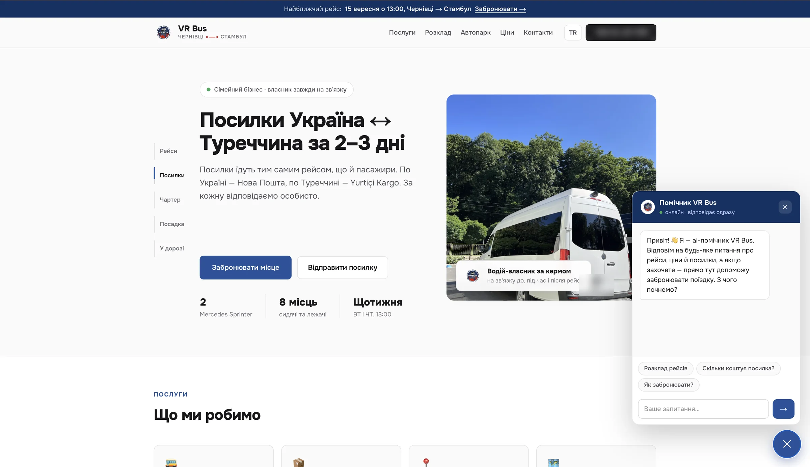Open the Ціни nav item
Screen dimensions: 810x467
pyautogui.click(x=507, y=32)
